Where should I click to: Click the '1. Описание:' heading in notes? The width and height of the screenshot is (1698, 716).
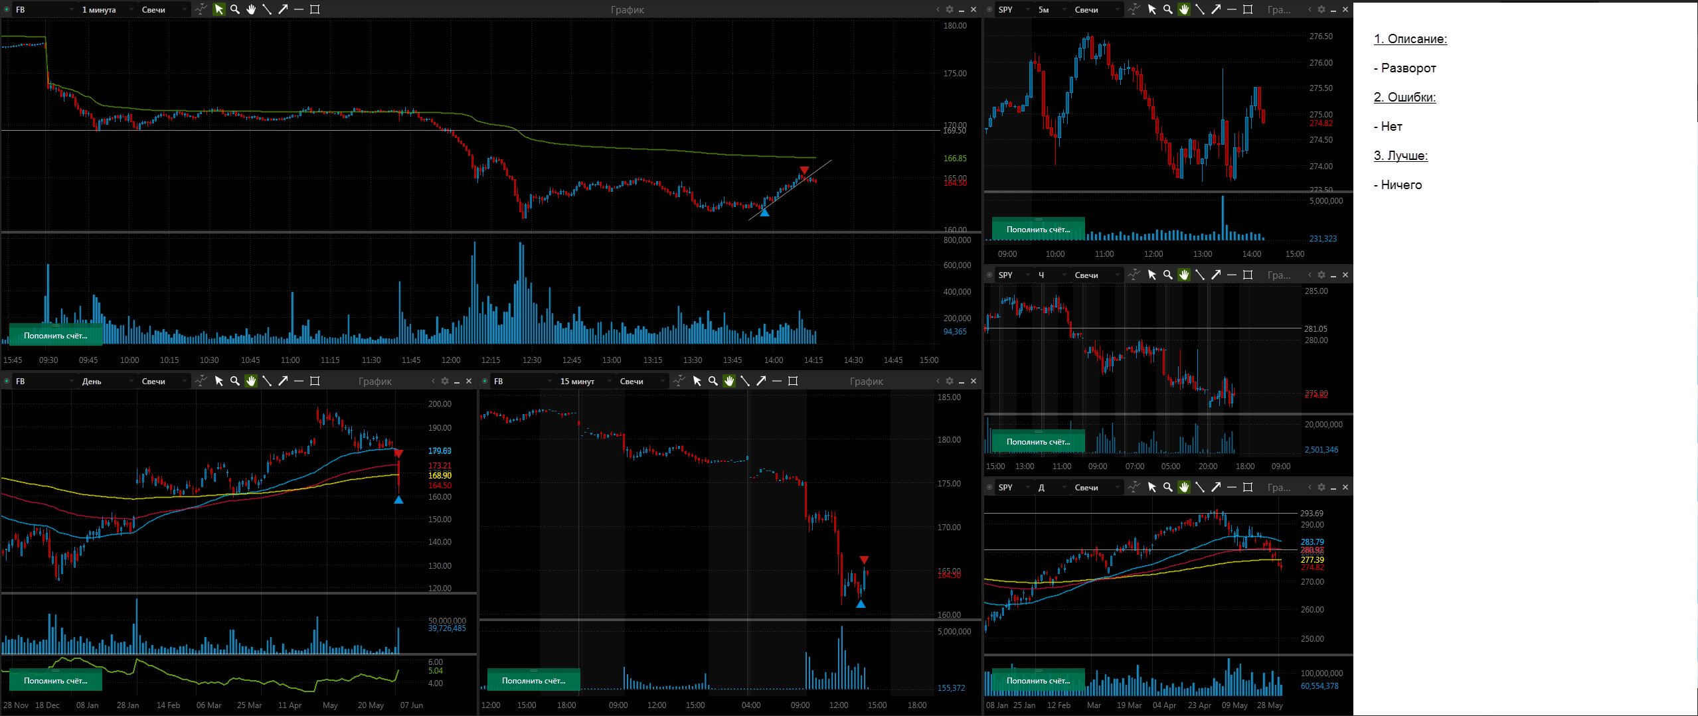(x=1410, y=38)
